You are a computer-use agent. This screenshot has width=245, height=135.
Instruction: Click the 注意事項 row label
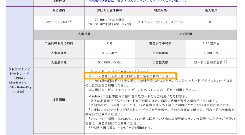[x=58, y=100]
